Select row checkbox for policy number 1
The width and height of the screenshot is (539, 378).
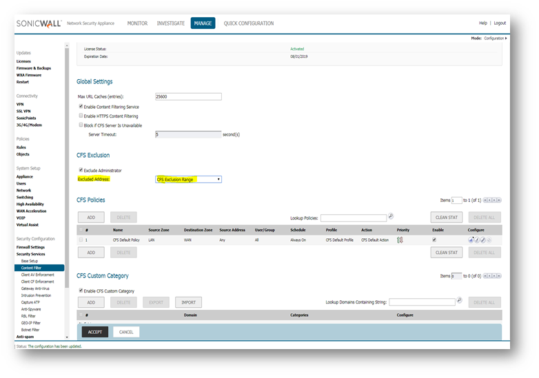coord(81,240)
